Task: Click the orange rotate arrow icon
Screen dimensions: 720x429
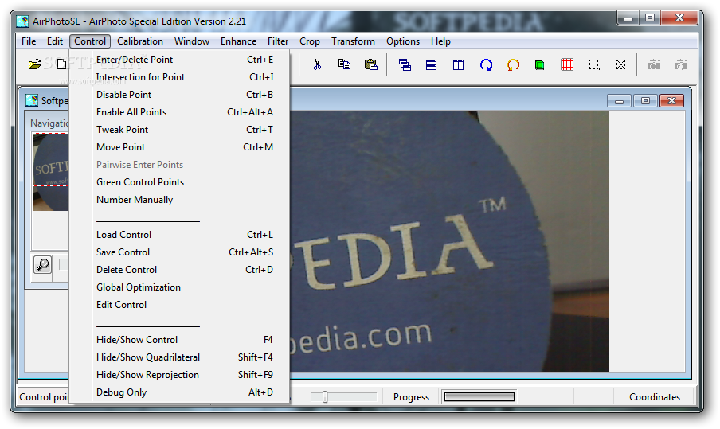Action: click(513, 64)
